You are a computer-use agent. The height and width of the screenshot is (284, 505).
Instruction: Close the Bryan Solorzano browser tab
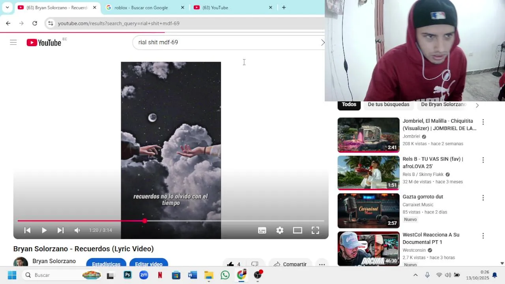(95, 7)
